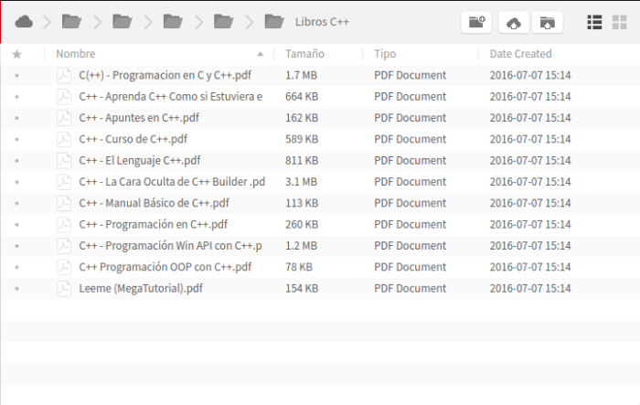Switch to list view

[x=594, y=22]
